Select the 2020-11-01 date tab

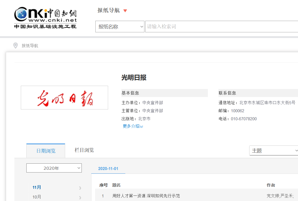[108, 169]
